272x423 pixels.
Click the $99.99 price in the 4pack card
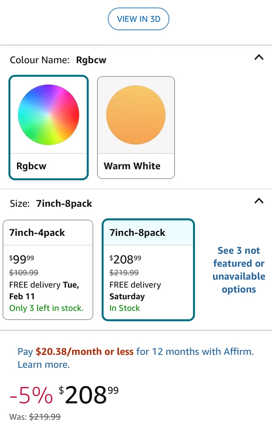(21, 259)
